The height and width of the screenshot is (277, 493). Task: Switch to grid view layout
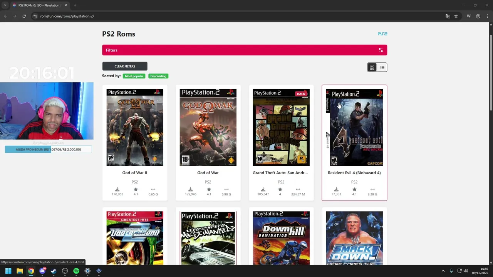click(372, 67)
